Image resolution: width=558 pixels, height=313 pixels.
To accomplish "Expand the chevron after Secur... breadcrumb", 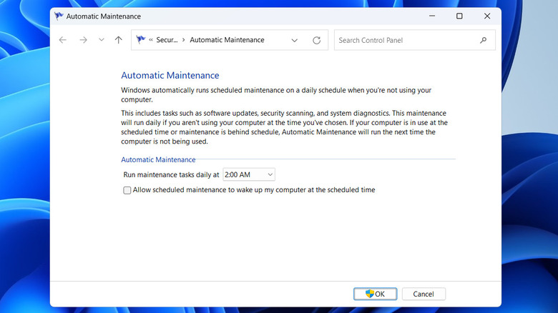I will 183,41.
